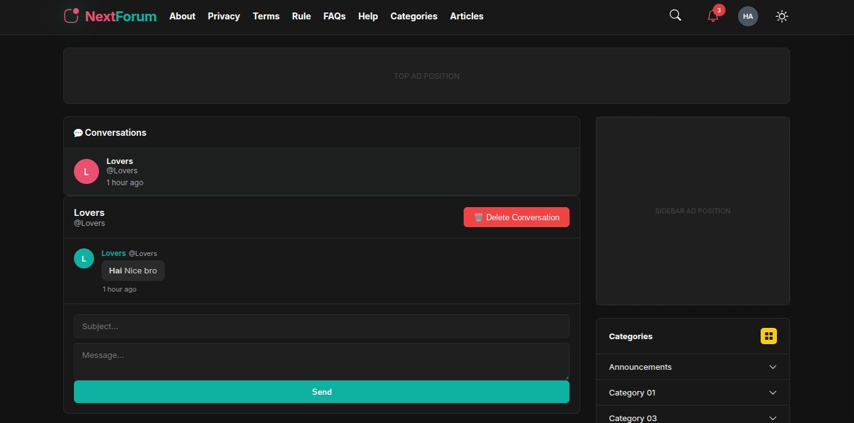Click the NextForum logo icon

pos(71,16)
